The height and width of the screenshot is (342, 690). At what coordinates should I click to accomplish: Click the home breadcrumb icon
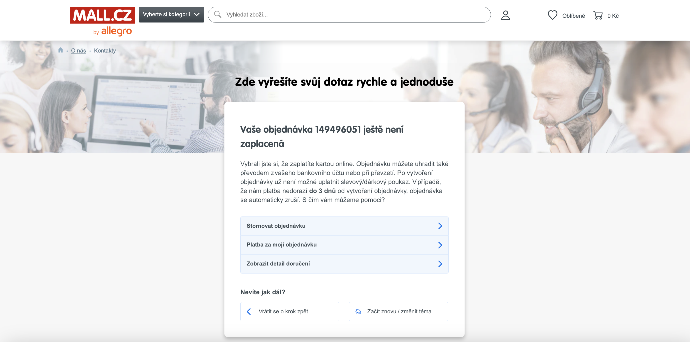click(x=61, y=50)
